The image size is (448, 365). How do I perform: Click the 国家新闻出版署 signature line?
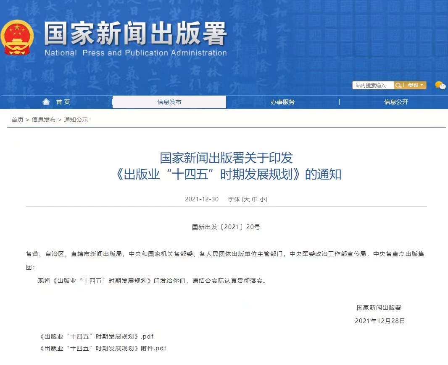(x=379, y=308)
